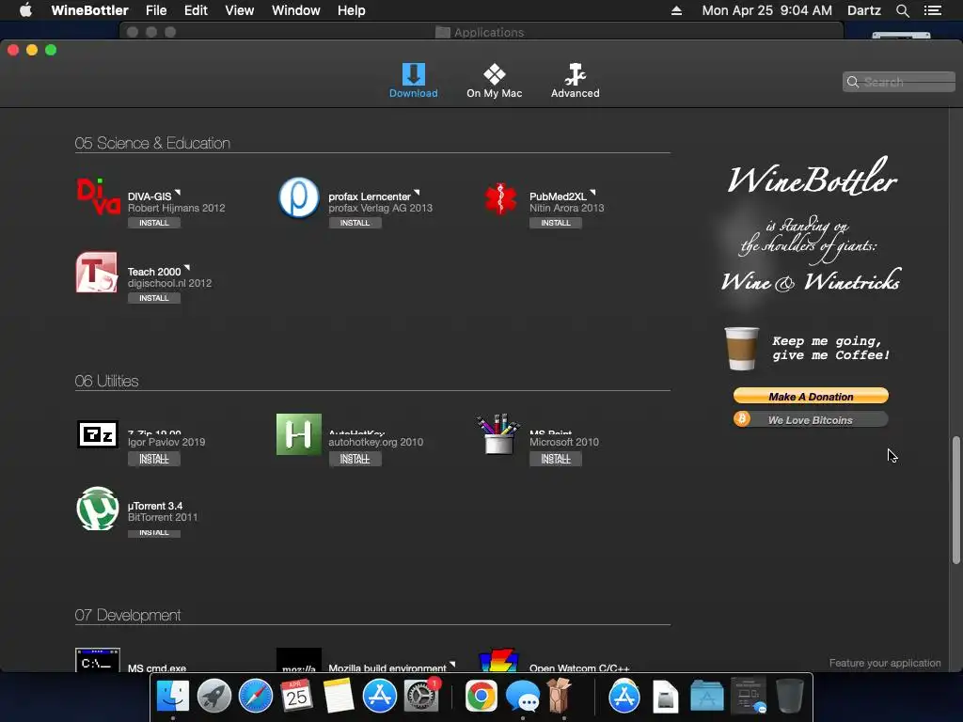This screenshot has width=963, height=722.
Task: Install Teach 2000
Action: pos(153,298)
